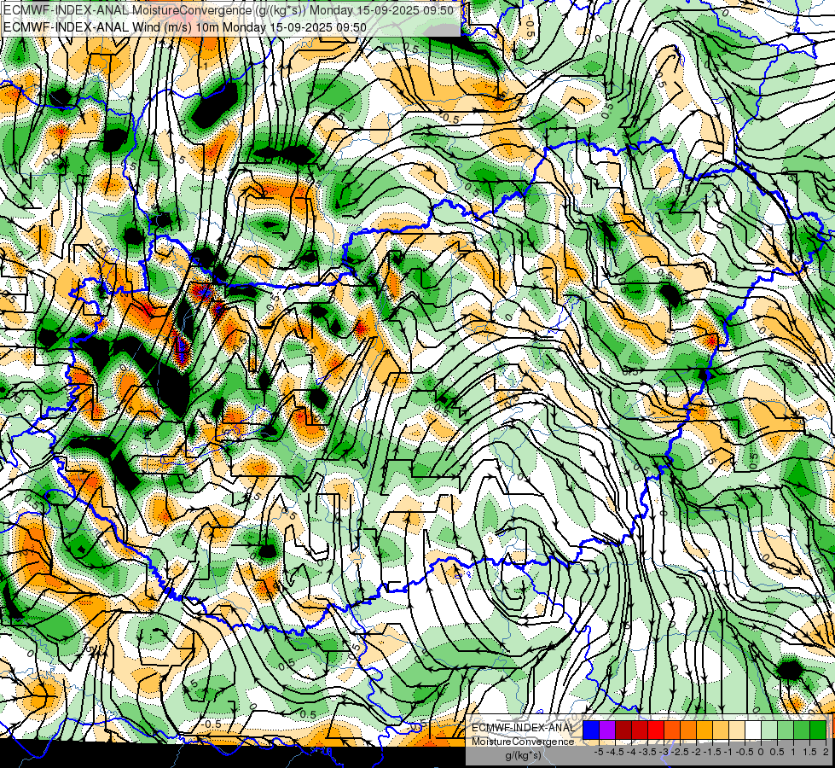
Task: Click the -2 tick label on legend scale
Action: tap(696, 752)
